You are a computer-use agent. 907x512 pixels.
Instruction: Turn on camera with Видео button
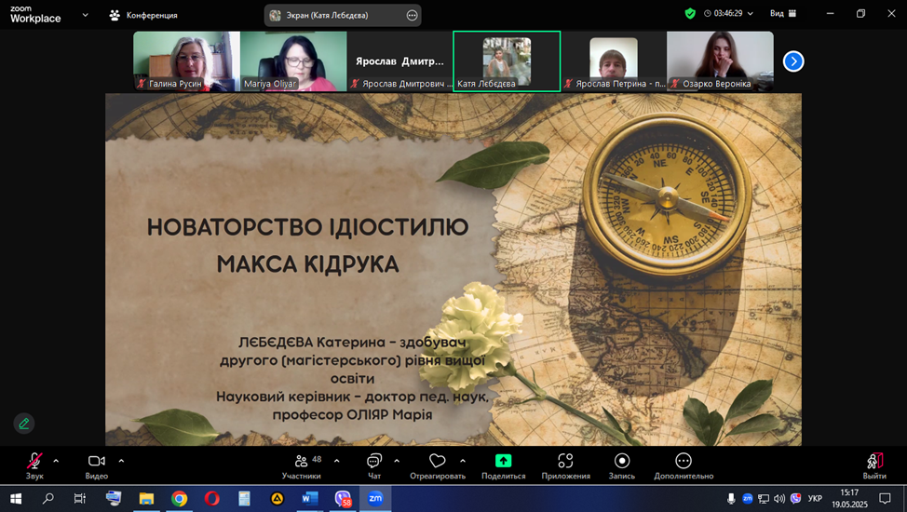point(96,462)
